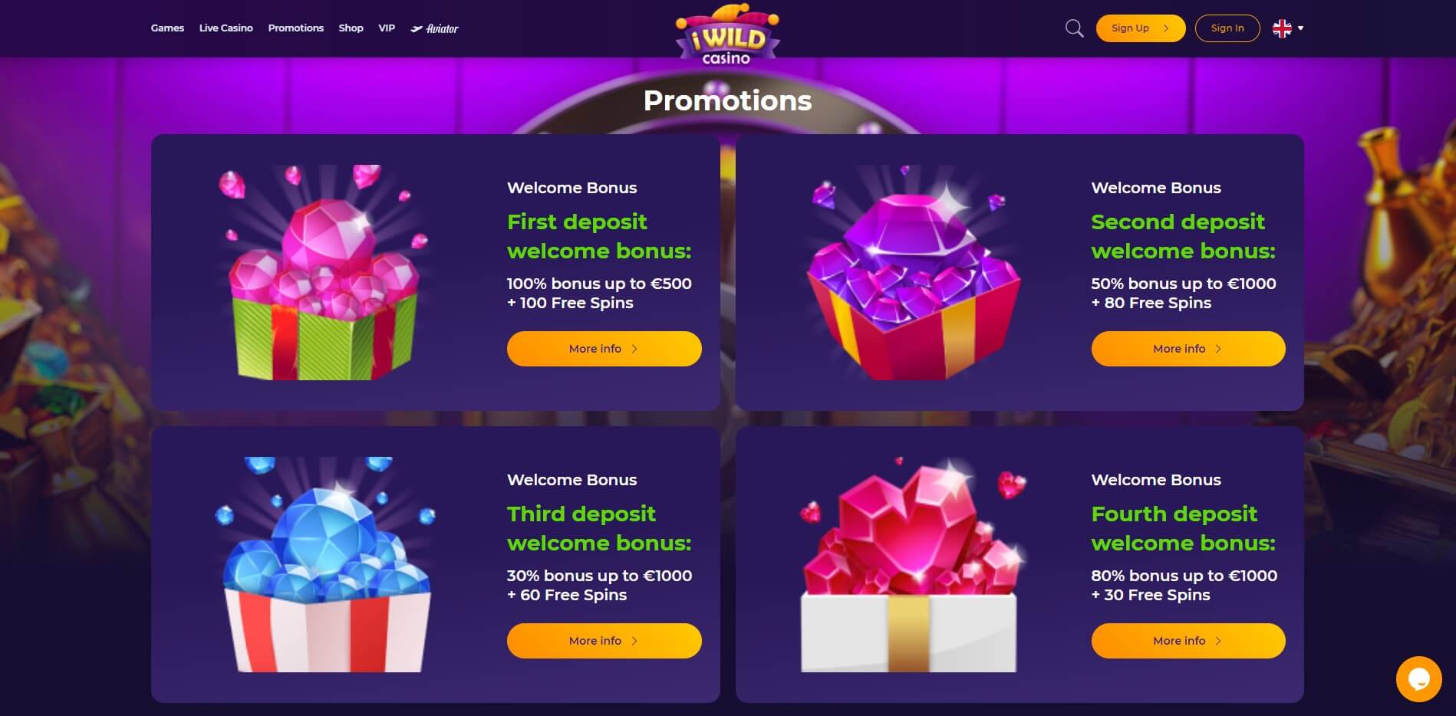Viewport: 1456px width, 716px height.
Task: Open More info for Fourth deposit bonus
Action: pos(1188,641)
